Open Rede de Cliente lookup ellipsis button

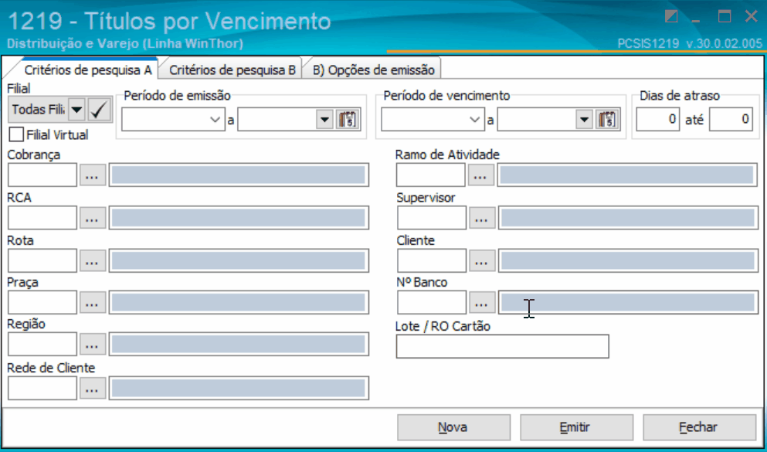[x=93, y=389]
